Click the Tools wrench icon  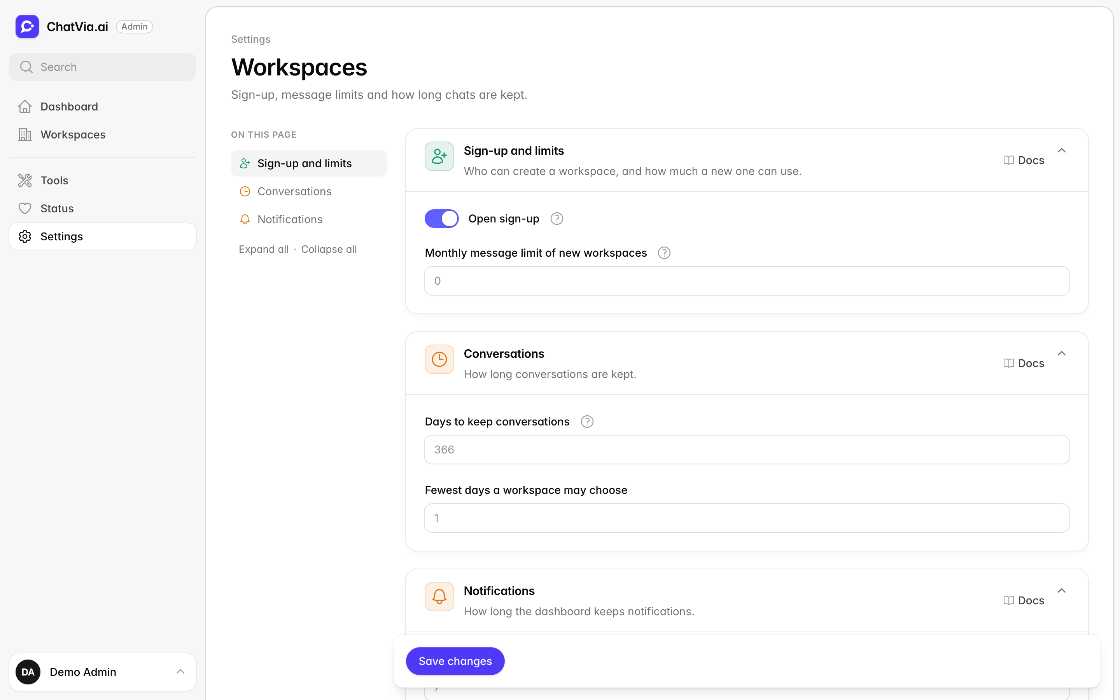[25, 180]
